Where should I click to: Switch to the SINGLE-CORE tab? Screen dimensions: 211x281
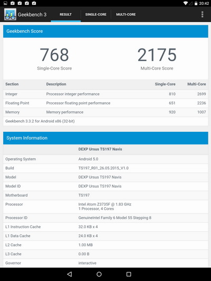point(95,15)
